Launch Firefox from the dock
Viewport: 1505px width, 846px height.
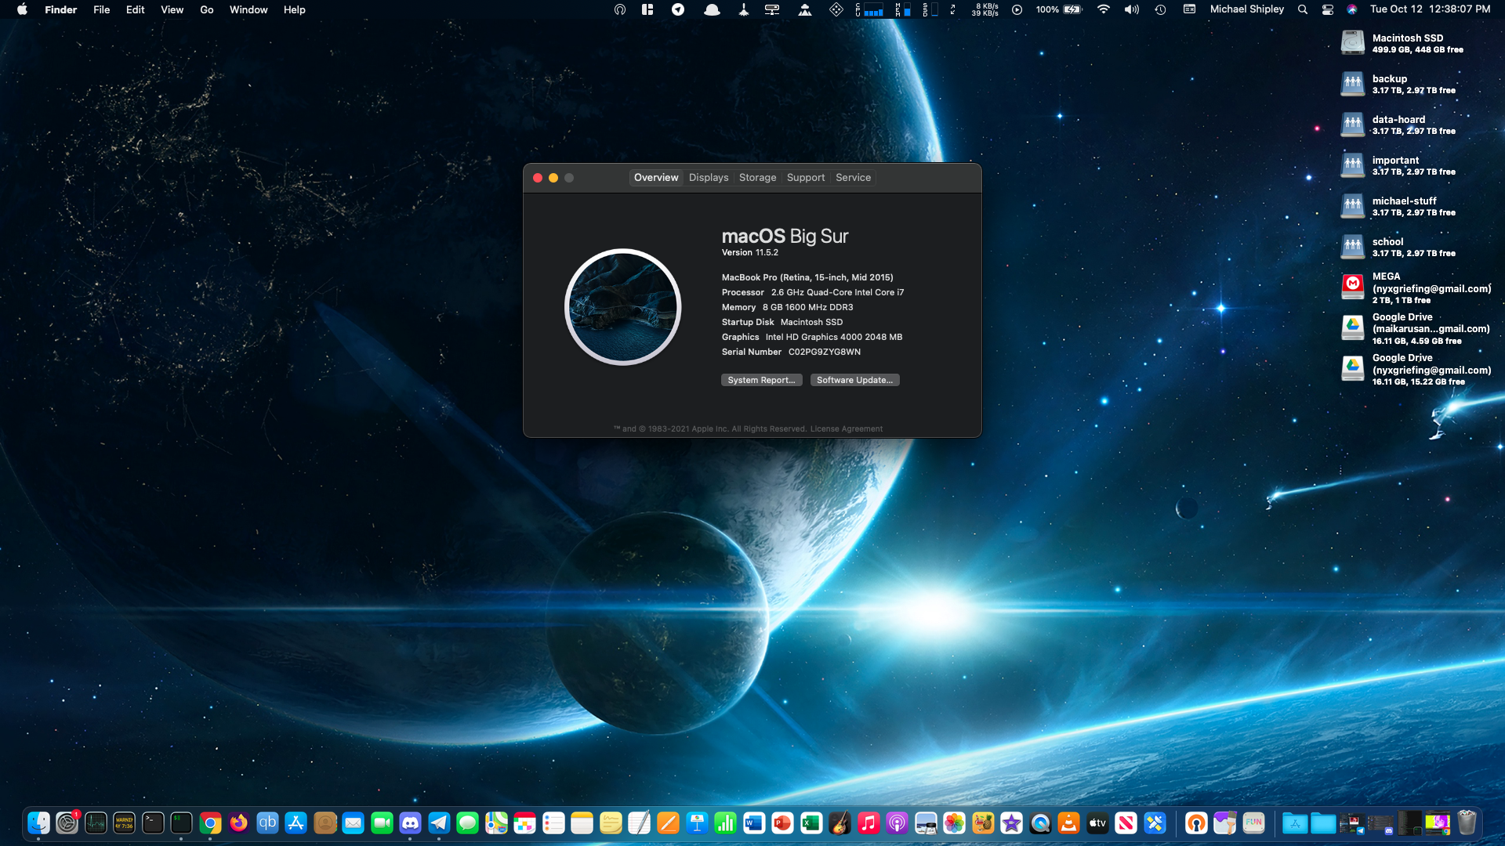(239, 822)
